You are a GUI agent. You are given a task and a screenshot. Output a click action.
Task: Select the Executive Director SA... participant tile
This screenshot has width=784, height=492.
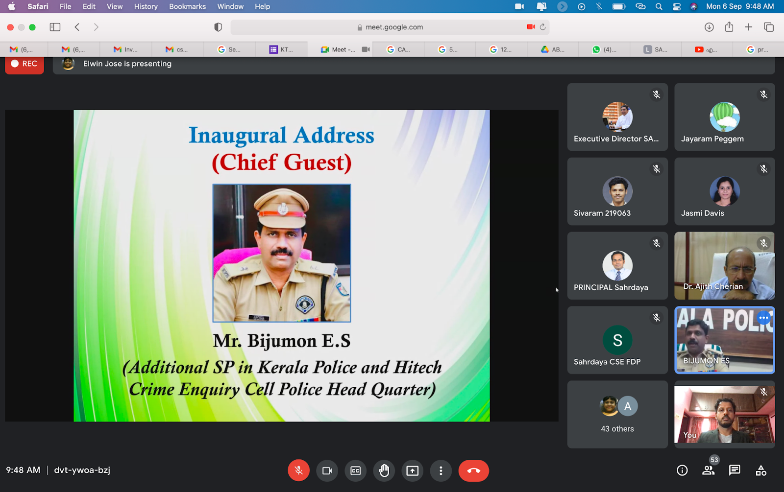pos(617,117)
